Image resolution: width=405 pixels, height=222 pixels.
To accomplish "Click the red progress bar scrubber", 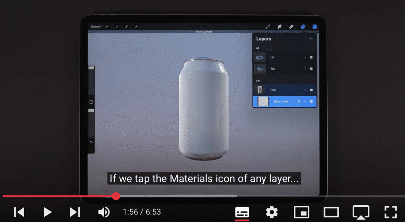I will point(116,196).
